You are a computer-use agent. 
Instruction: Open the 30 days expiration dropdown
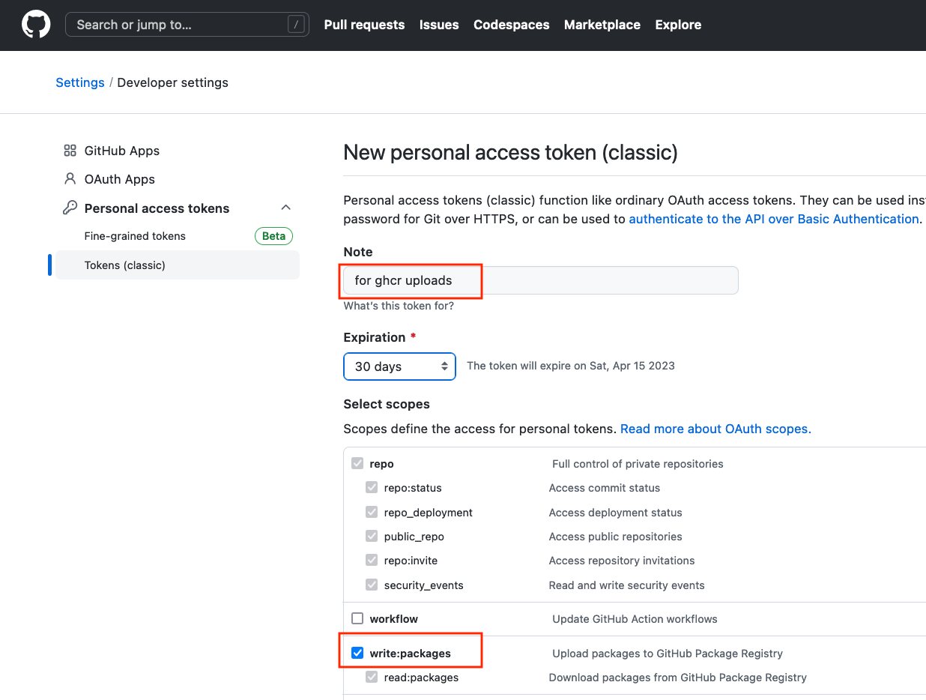pyautogui.click(x=400, y=366)
